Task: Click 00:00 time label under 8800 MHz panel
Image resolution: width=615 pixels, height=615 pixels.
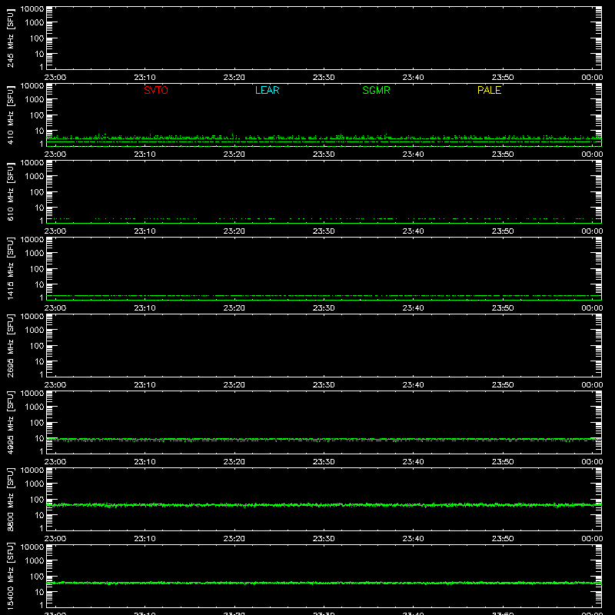Action: [592, 539]
